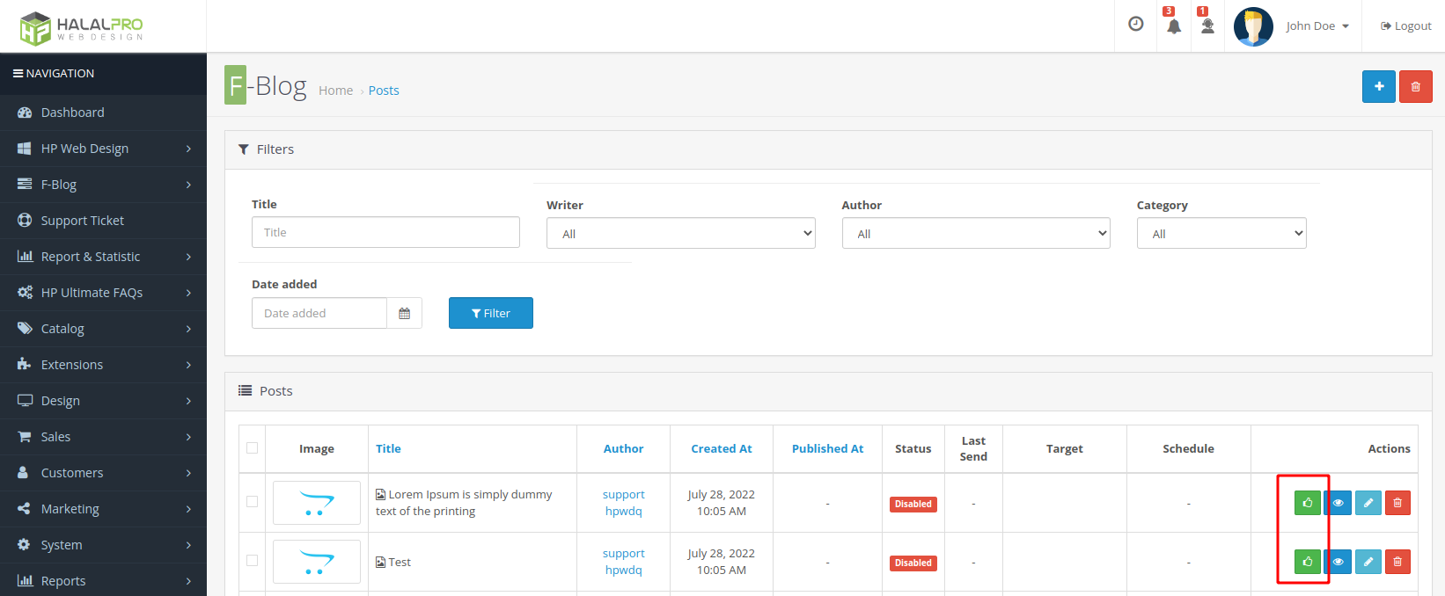
Task: Open Dashboard in the navigation sidebar
Action: pos(72,113)
